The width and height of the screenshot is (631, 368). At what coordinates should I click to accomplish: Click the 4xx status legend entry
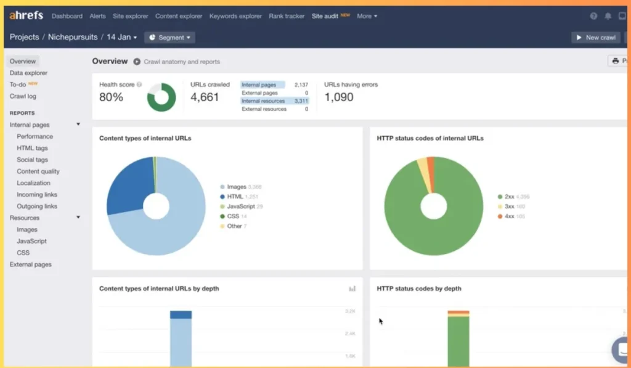[x=511, y=216]
